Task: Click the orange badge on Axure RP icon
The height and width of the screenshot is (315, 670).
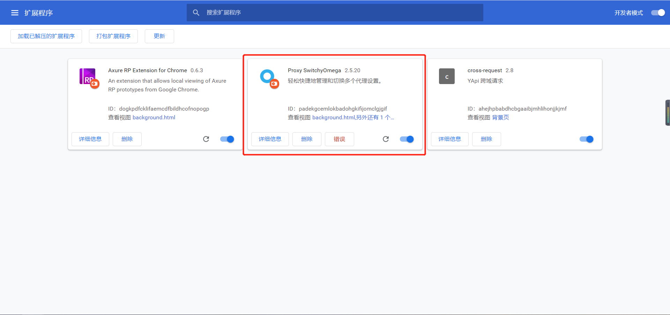Action: point(95,84)
